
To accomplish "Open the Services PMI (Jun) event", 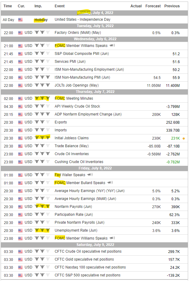I will click(70, 62).
